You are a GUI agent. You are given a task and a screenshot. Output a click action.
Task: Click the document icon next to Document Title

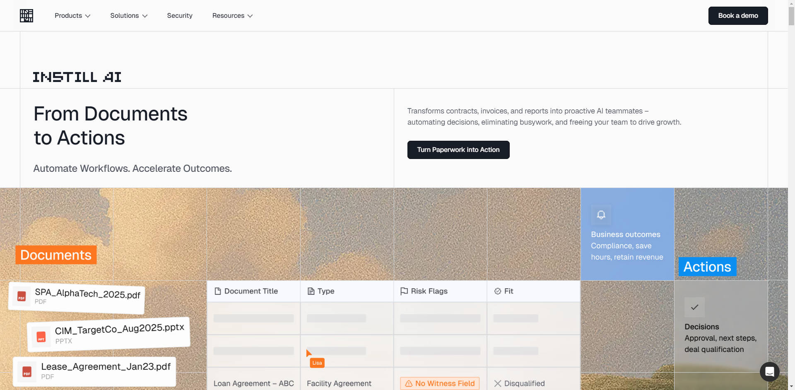coord(218,291)
